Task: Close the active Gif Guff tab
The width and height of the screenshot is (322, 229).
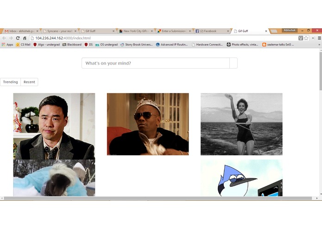Action: coord(266,31)
